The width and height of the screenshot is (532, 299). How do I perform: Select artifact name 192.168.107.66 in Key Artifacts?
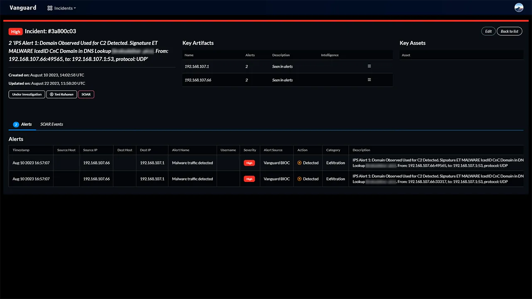198,80
